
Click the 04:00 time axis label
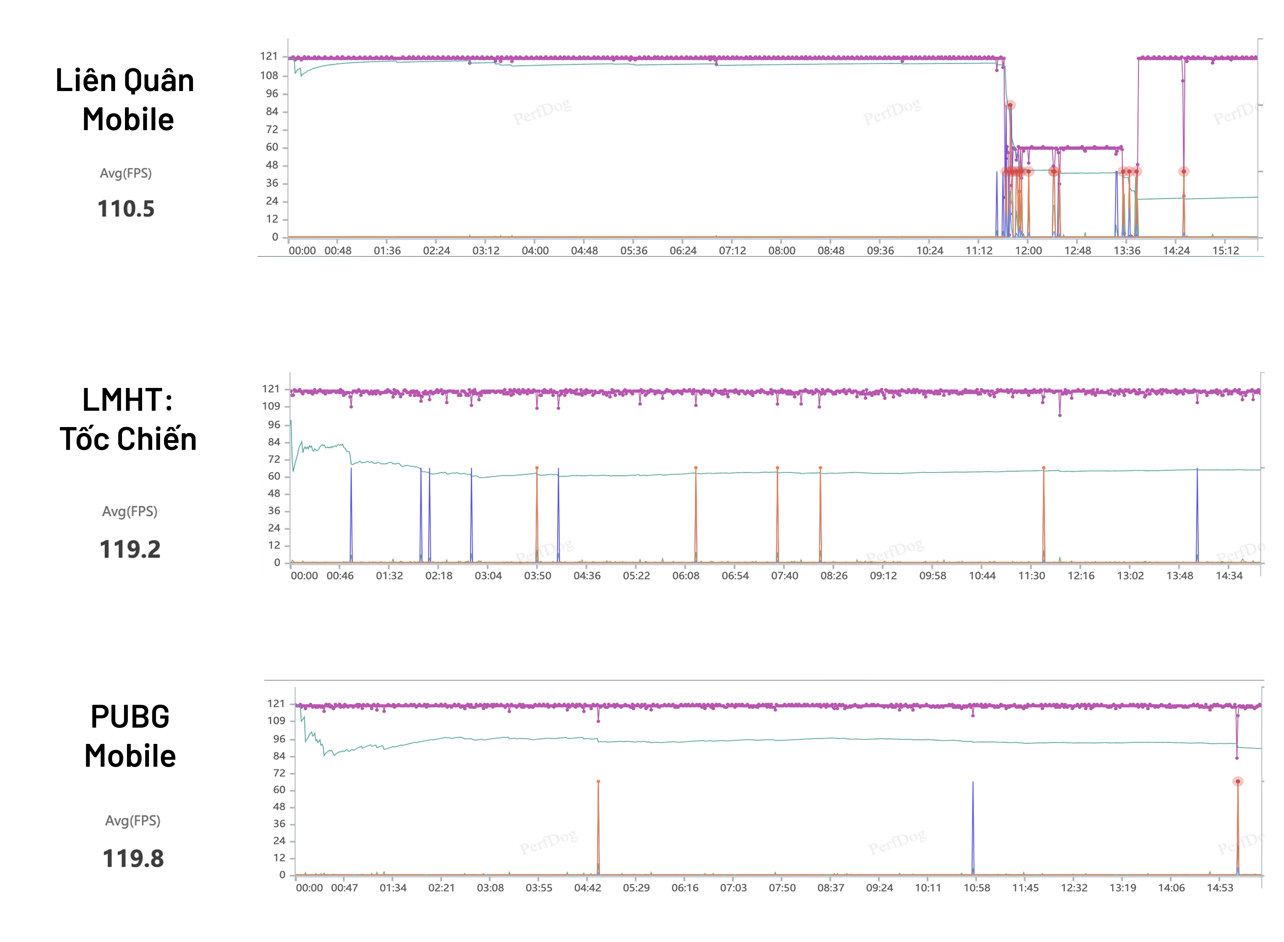click(535, 251)
